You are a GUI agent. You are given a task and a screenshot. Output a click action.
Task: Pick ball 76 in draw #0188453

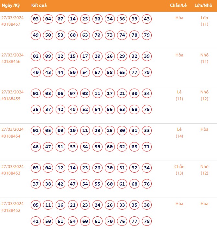point(146,184)
